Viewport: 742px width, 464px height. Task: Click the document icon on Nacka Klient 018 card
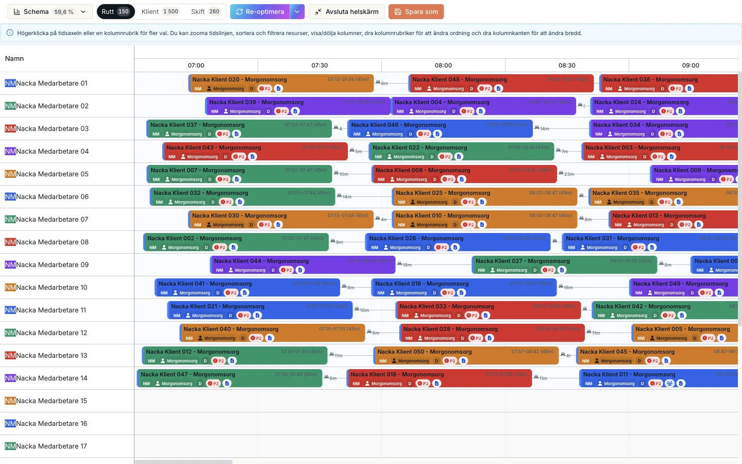pos(436,384)
